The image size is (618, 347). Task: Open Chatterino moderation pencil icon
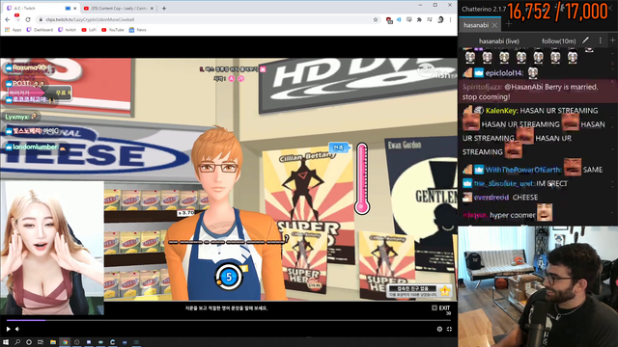(586, 40)
